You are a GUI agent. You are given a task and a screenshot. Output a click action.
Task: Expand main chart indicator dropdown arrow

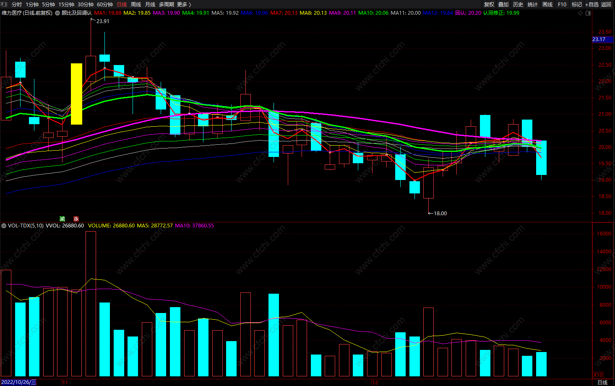click(57, 13)
